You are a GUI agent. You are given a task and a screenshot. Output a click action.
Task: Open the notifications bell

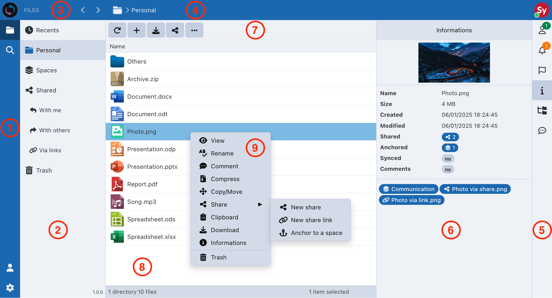(542, 50)
